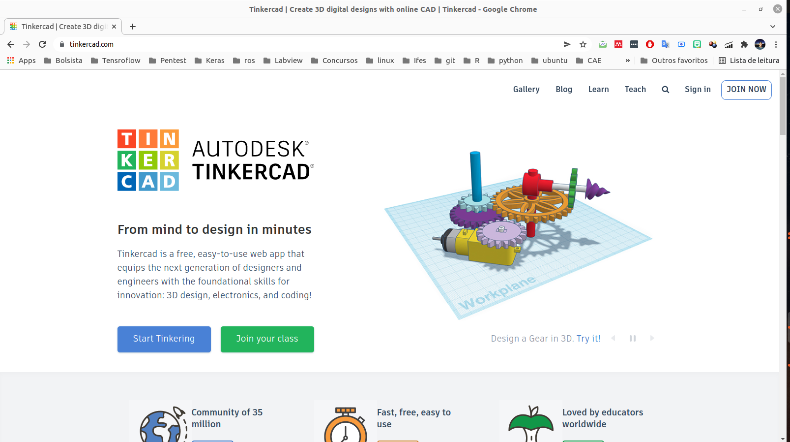Open the Blog menu item
790x442 pixels.
(x=564, y=90)
